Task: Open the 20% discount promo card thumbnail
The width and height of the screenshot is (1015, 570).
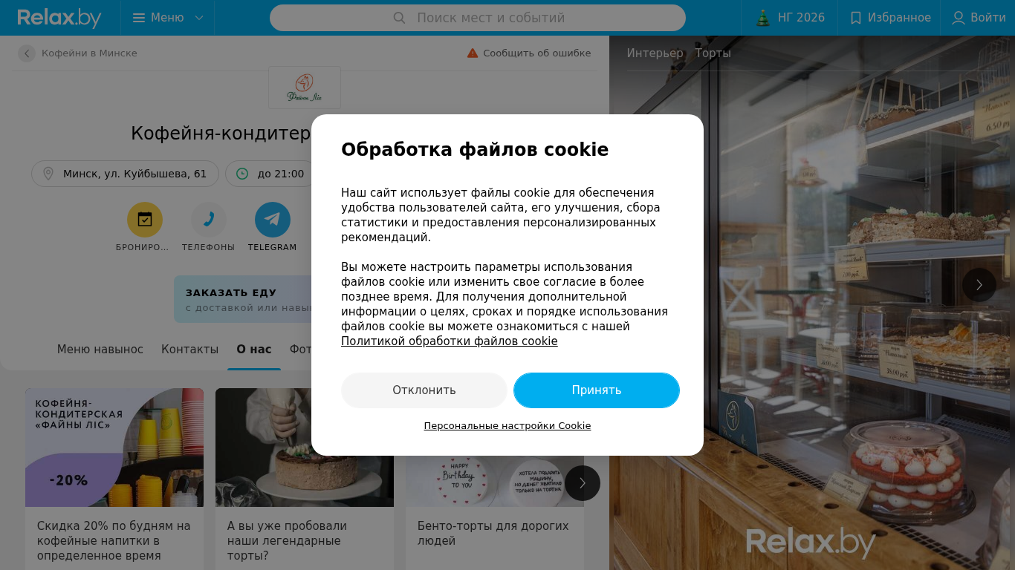Action: pyautogui.click(x=114, y=448)
